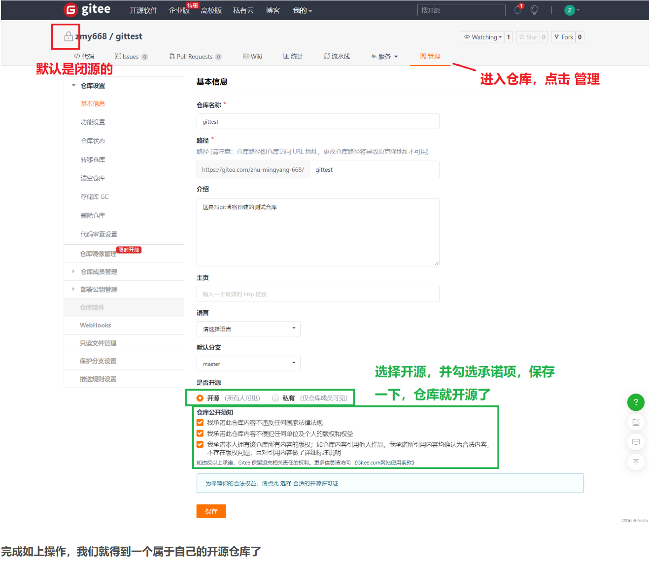Open 私有云 in top navigation
The width and height of the screenshot is (649, 564).
pyautogui.click(x=243, y=10)
